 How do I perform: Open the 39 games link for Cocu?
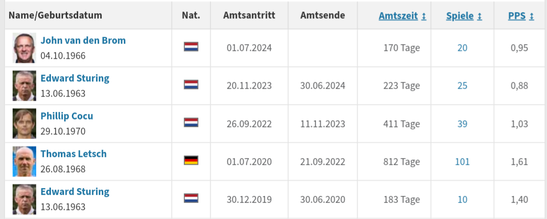(x=462, y=124)
